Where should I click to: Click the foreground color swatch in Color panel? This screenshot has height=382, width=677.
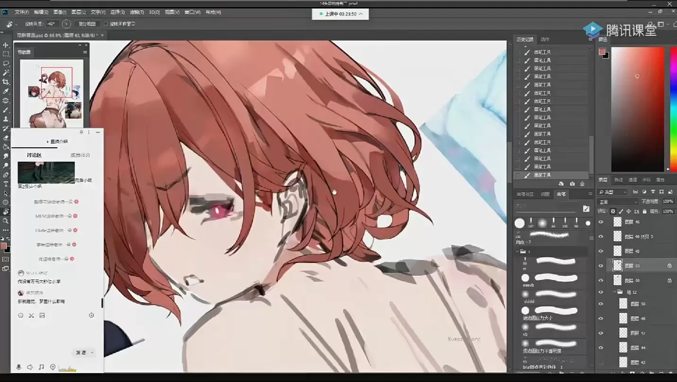pyautogui.click(x=602, y=51)
